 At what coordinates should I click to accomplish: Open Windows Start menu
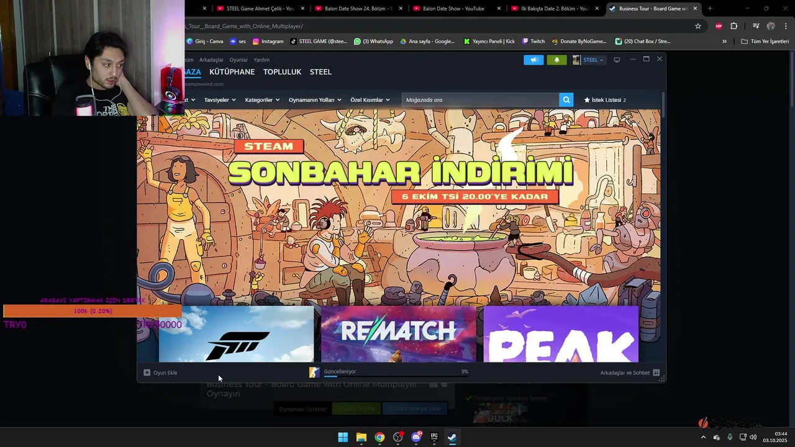343,437
